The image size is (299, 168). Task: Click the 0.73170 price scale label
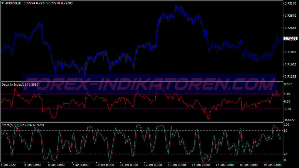291,3
